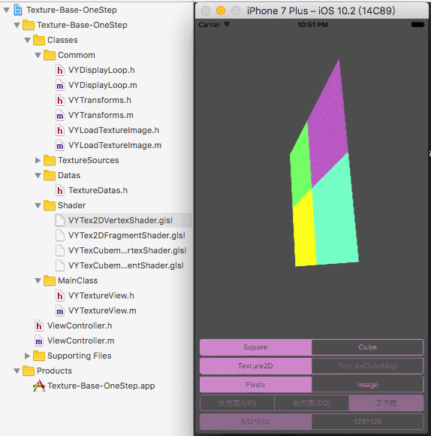Switch to the Cube segment in simulator
Screen dimensions: 431x436
pos(367,347)
